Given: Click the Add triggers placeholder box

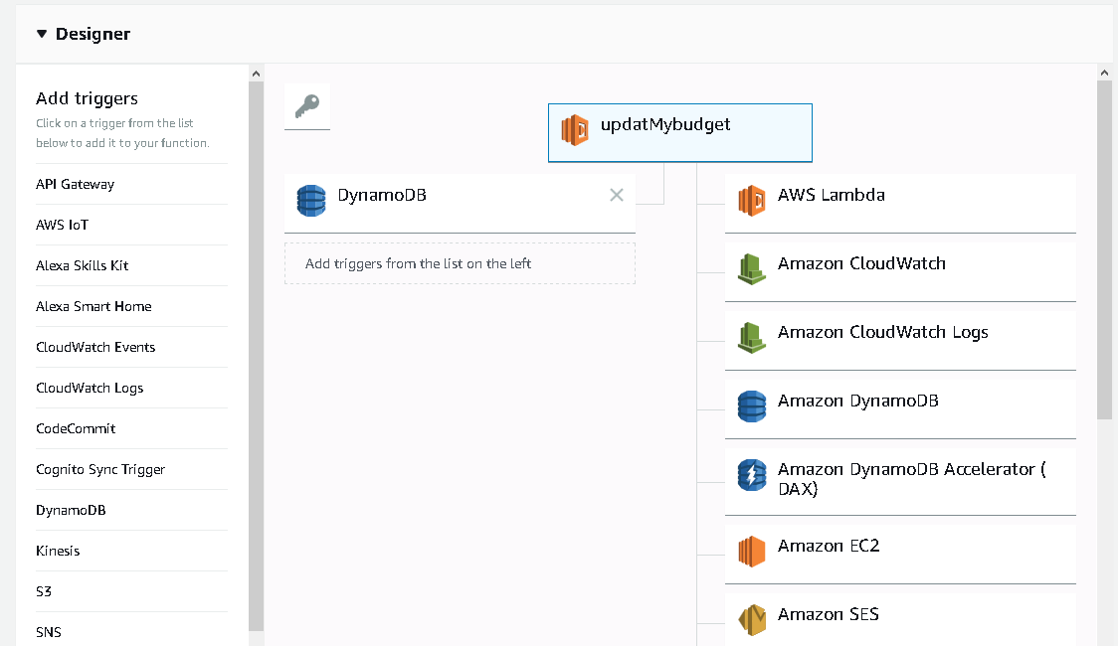Looking at the screenshot, I should click(460, 263).
